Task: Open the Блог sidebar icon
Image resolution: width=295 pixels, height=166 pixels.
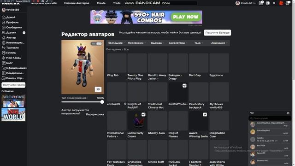Action: [4, 63]
